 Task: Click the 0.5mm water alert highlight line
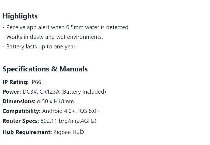coord(66,27)
